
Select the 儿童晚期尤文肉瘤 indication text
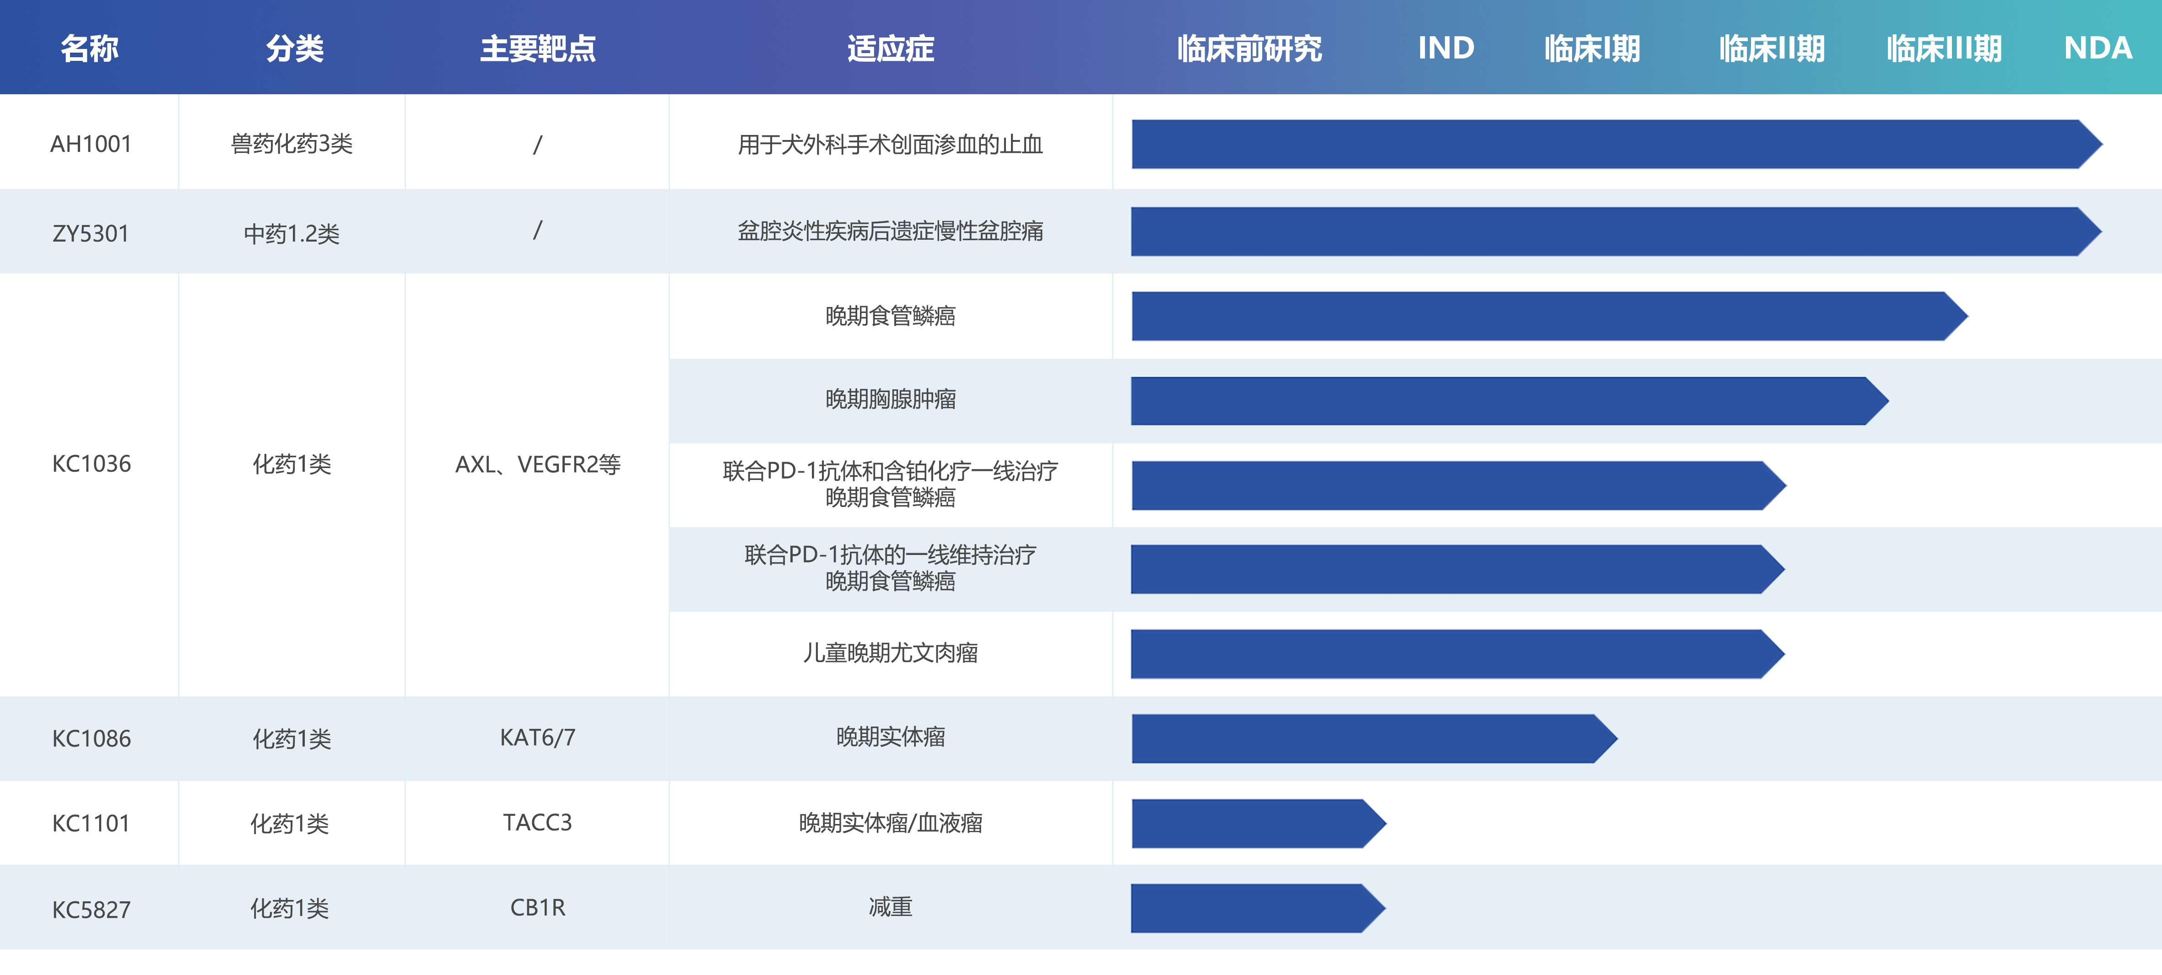891,653
